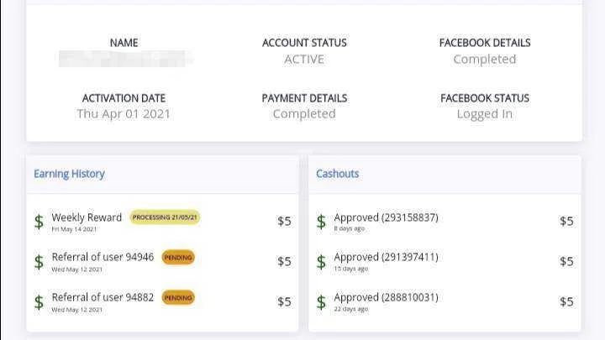Click Pending badge for user 94882 referral
The width and height of the screenshot is (605, 340).
(178, 297)
